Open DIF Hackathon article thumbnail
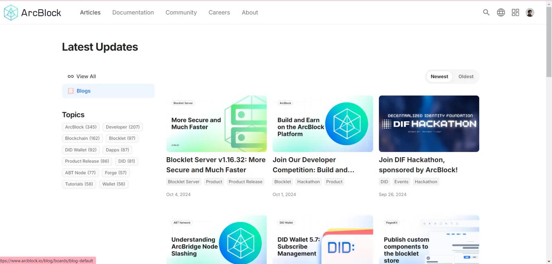This screenshot has width=552, height=264. [x=429, y=124]
